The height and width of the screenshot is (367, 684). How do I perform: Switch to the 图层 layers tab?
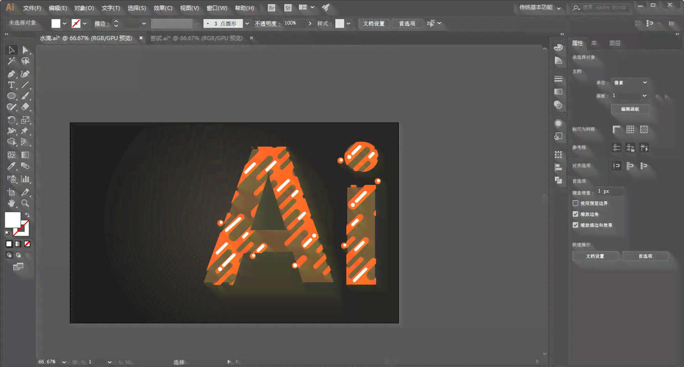(615, 43)
